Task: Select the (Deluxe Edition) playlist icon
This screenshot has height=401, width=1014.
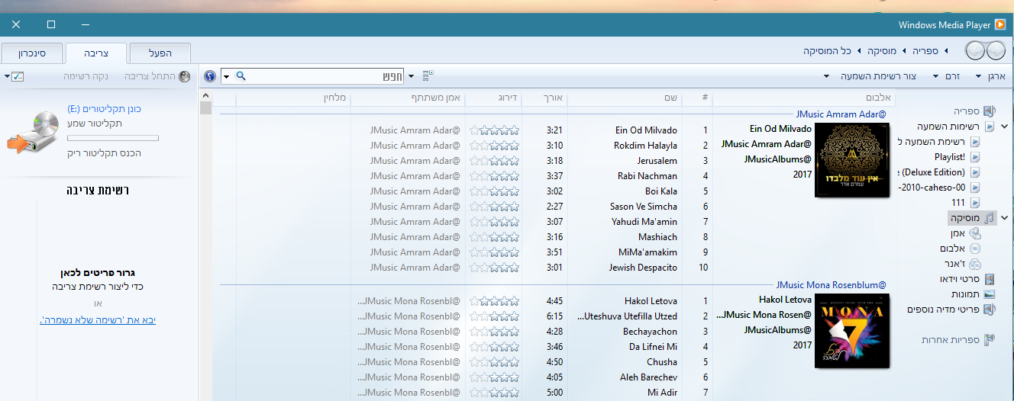Action: point(975,172)
